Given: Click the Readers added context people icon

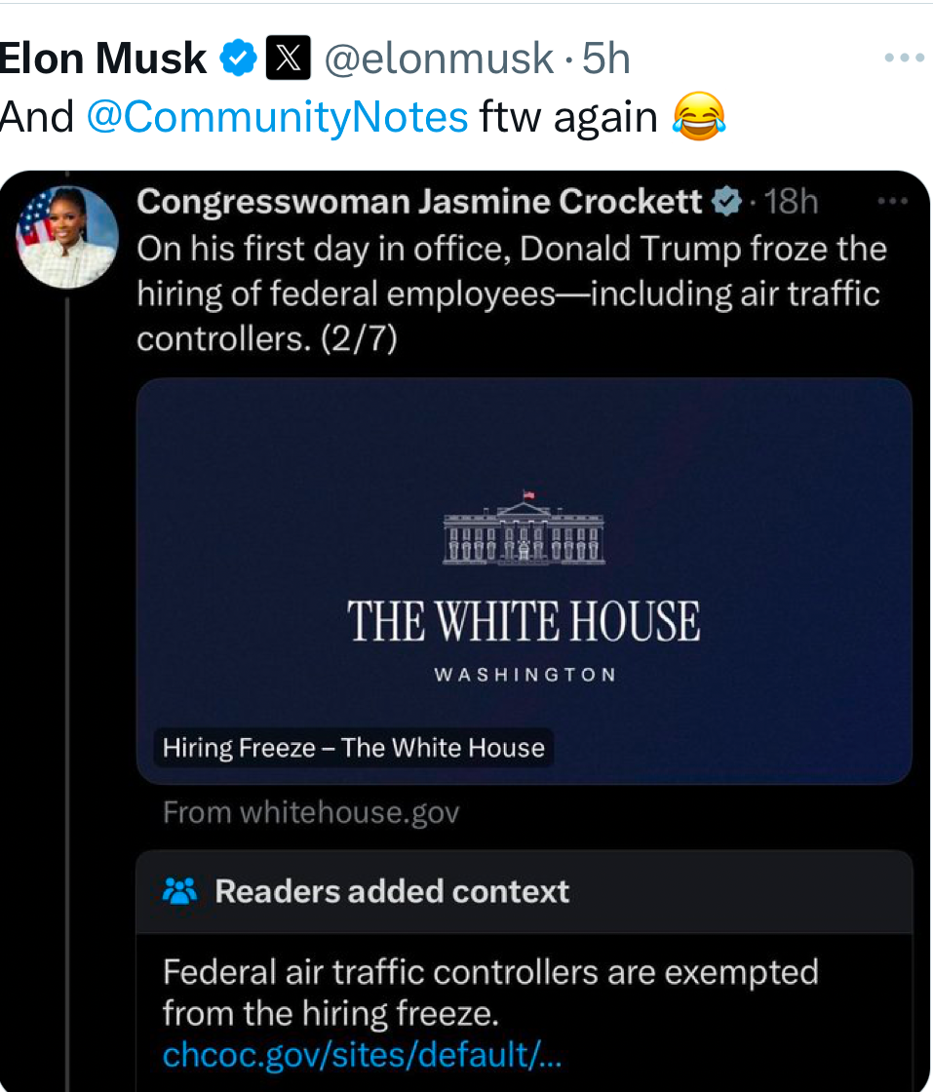Looking at the screenshot, I should 180,891.
